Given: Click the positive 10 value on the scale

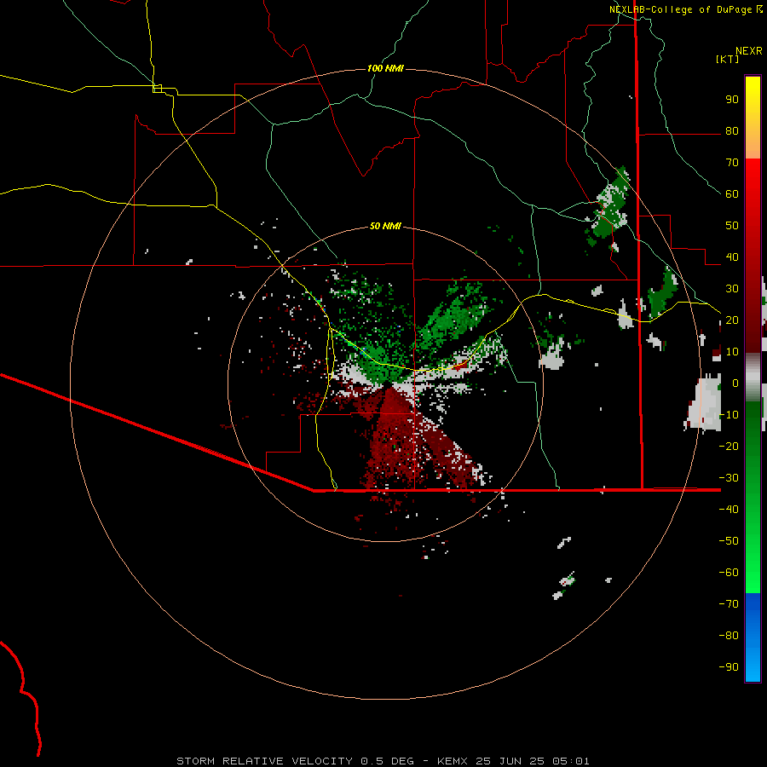Looking at the screenshot, I should click(732, 352).
